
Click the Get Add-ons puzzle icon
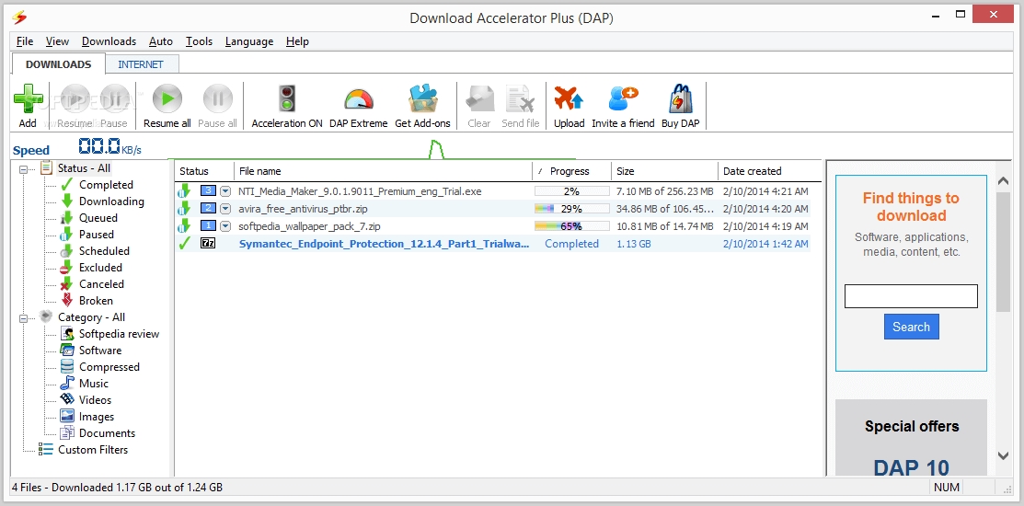(x=422, y=100)
